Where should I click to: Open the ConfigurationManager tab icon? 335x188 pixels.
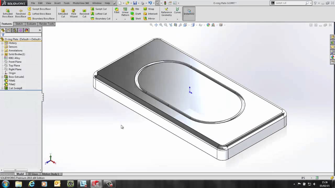point(15,30)
